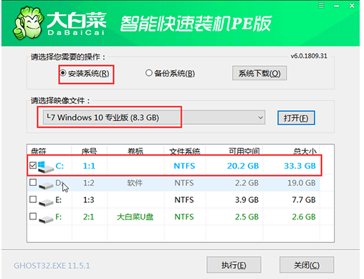This screenshot has height=279, width=364.
Task: Click the F: USB drive disk icon
Action: tap(46, 218)
